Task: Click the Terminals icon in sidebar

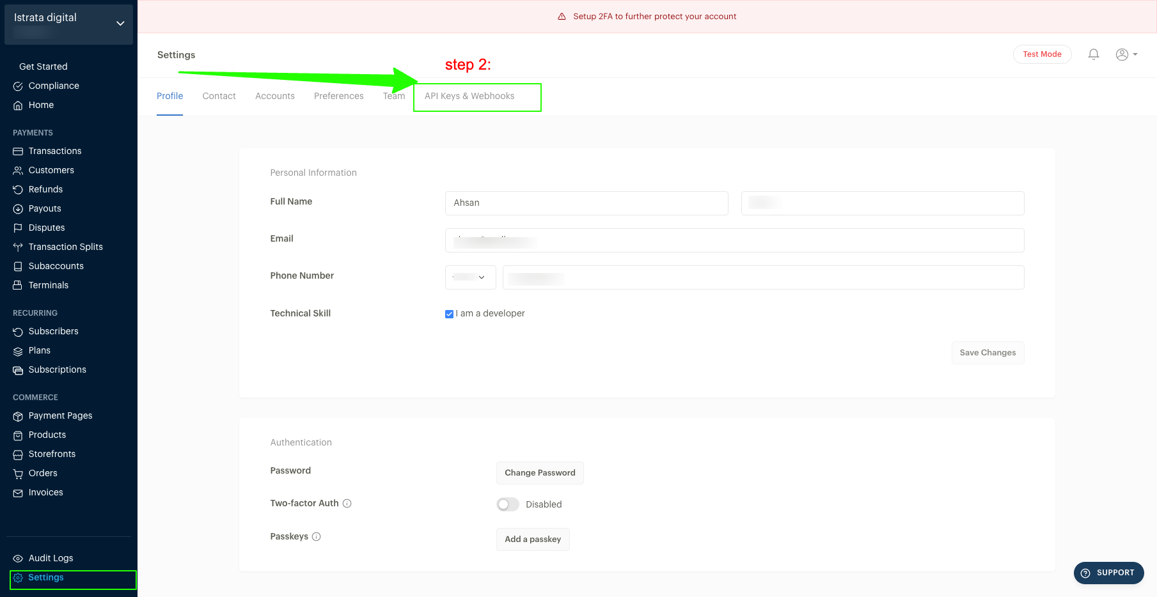Action: (x=18, y=286)
